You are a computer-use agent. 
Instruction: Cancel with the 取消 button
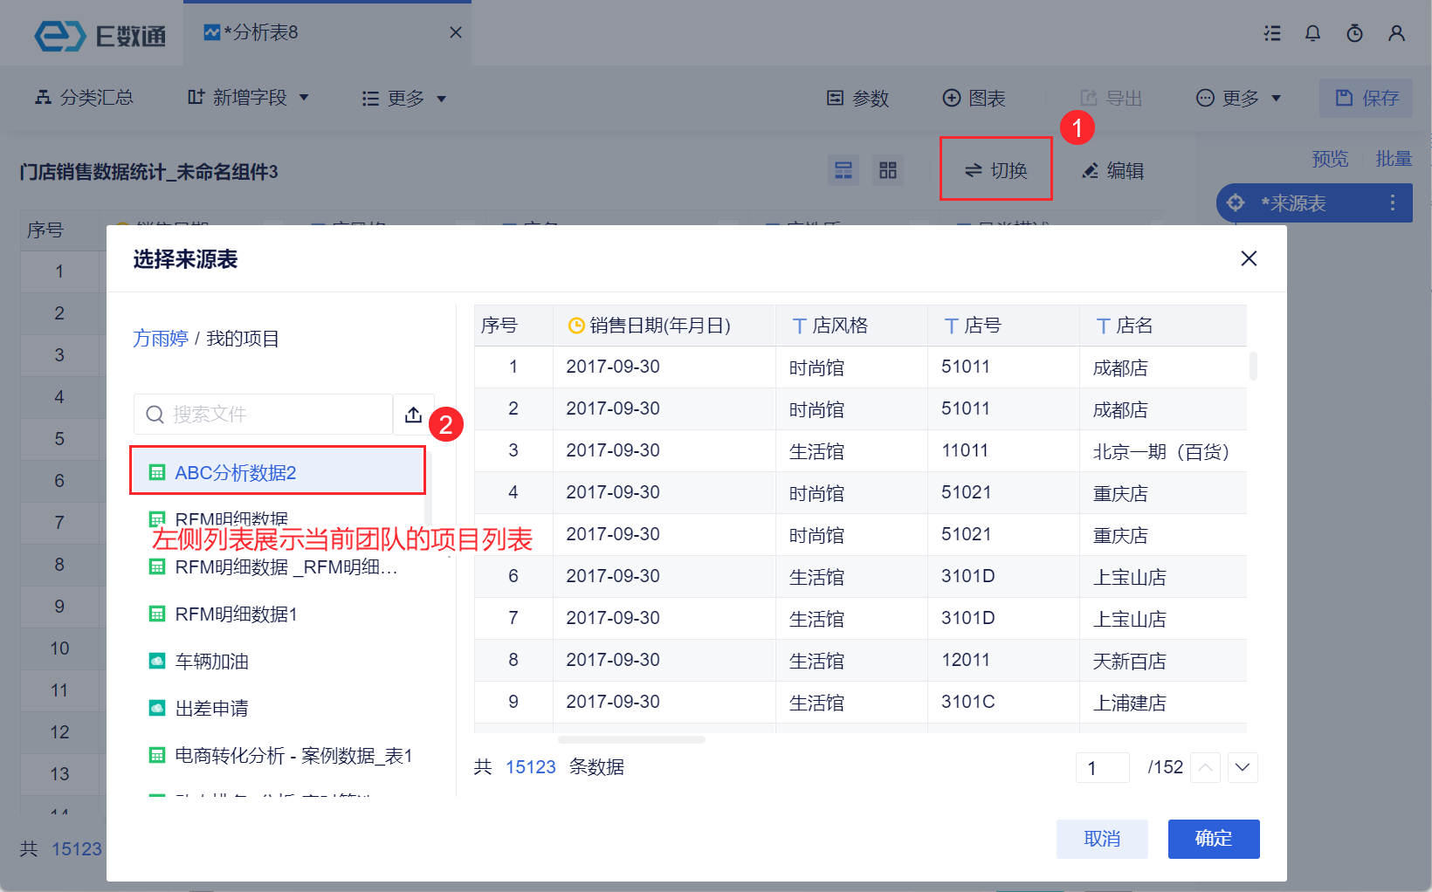(x=1102, y=839)
